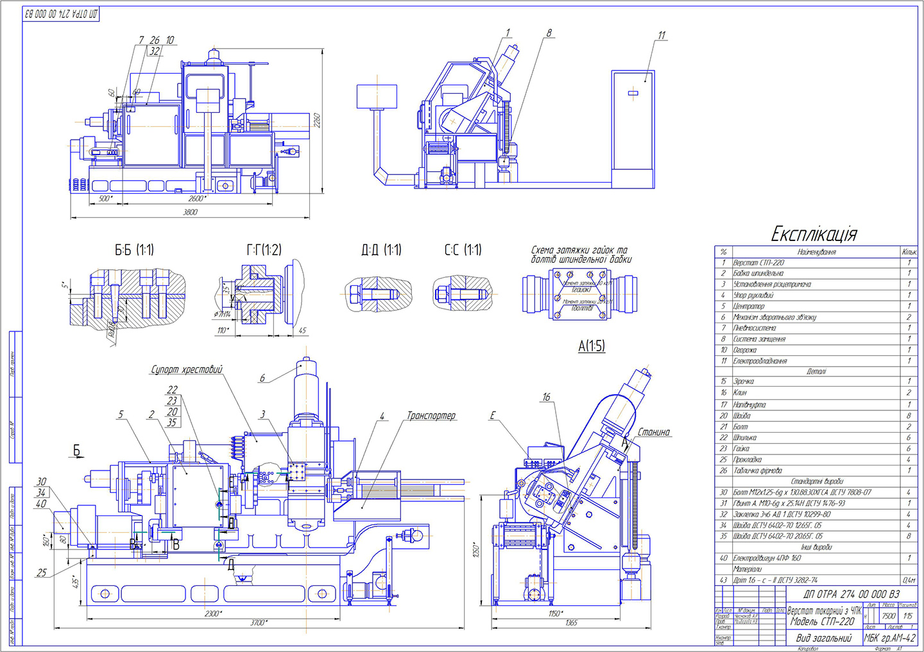The image size is (924, 652).
Task: Click the "Станина" annotation label
Action: (653, 432)
